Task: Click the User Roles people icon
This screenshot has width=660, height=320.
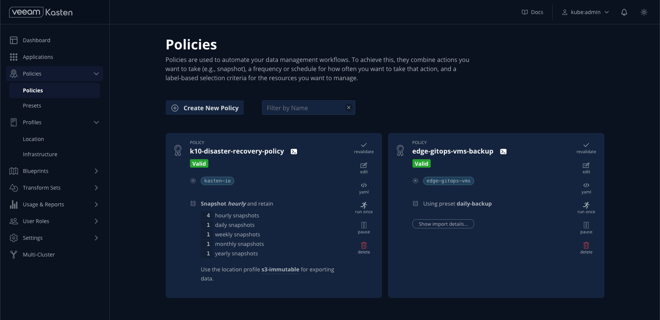Action: point(14,221)
